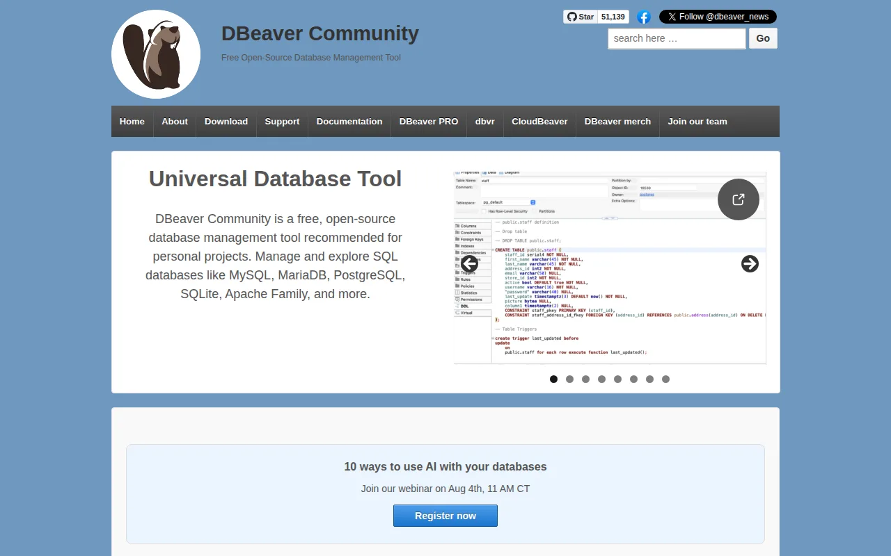This screenshot has width=891, height=556.
Task: Click the Free Open-Source Database Management Tool tagline
Action: tap(311, 58)
